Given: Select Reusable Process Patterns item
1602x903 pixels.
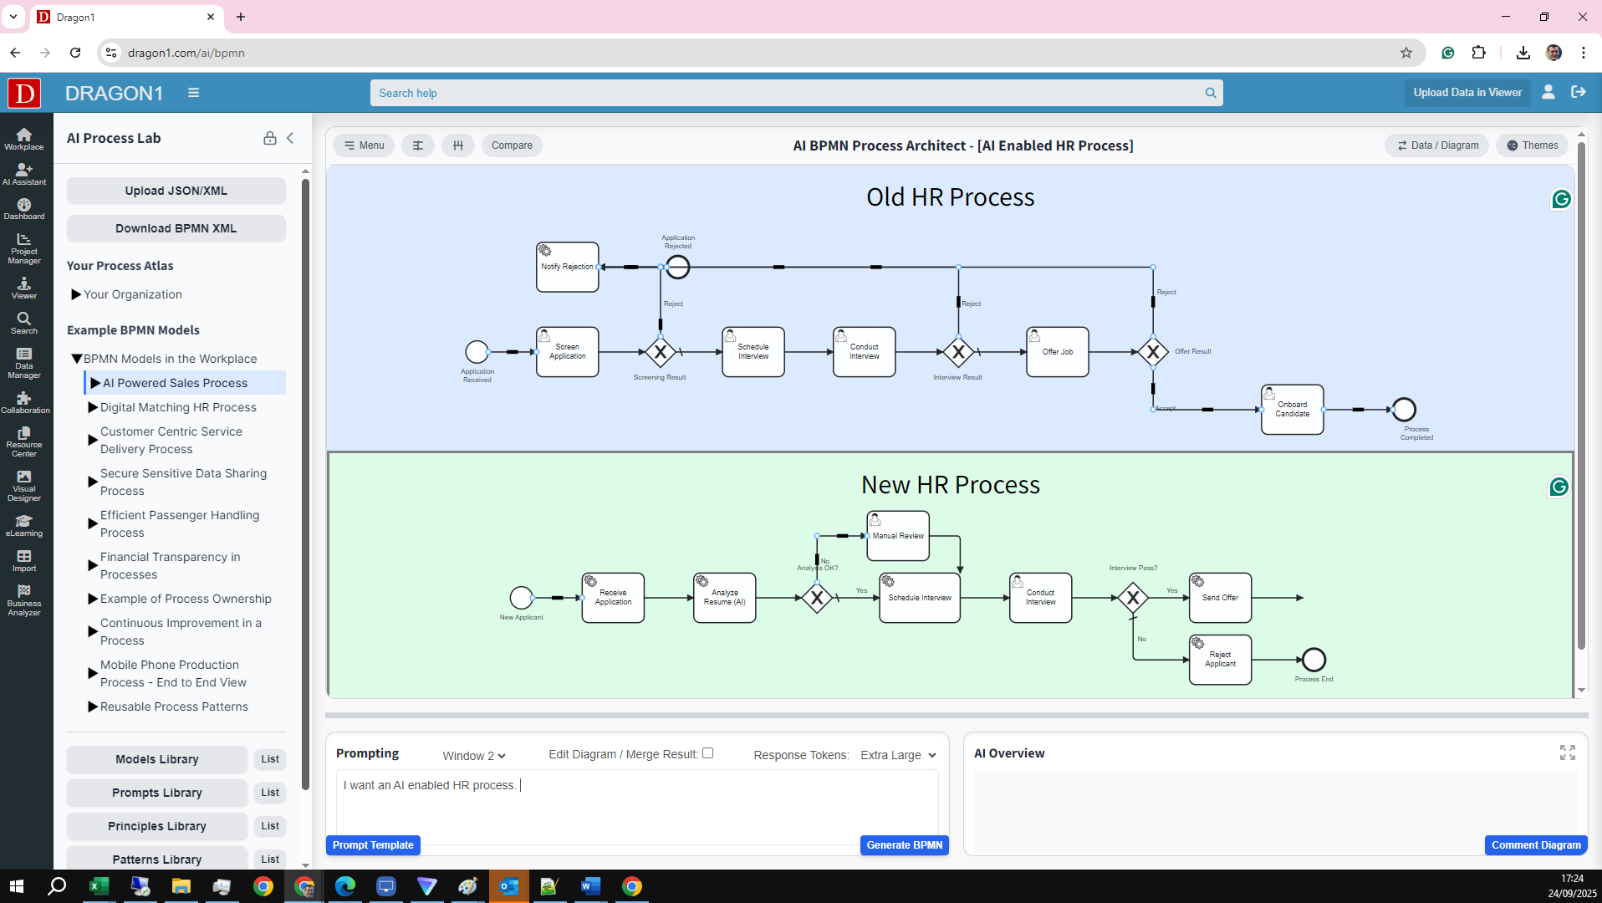Looking at the screenshot, I should tap(174, 707).
